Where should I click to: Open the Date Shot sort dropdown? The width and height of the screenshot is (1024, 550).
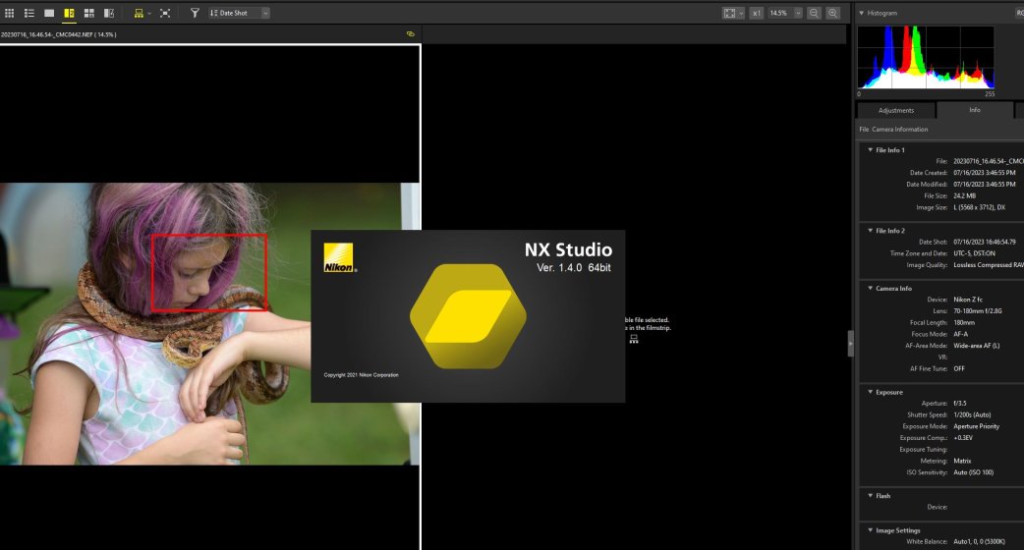[x=239, y=13]
